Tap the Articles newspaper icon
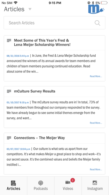The height and width of the screenshot is (195, 109). tap(13, 183)
